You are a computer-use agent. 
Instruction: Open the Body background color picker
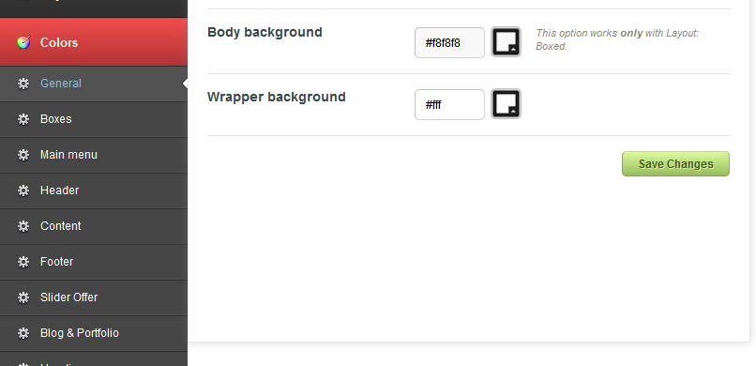click(506, 42)
